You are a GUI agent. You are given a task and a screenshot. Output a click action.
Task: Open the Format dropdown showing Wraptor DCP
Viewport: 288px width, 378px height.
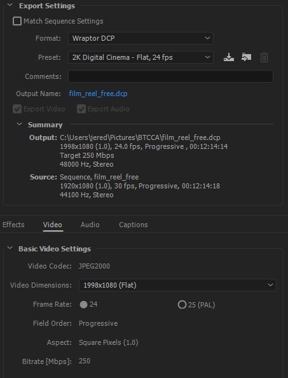141,38
